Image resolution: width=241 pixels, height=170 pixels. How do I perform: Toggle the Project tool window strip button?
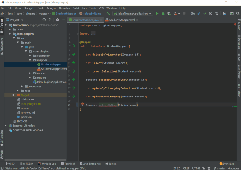click(2, 26)
